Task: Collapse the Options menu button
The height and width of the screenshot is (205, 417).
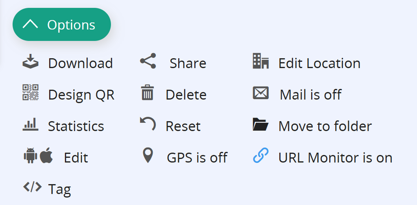Action: pyautogui.click(x=62, y=25)
